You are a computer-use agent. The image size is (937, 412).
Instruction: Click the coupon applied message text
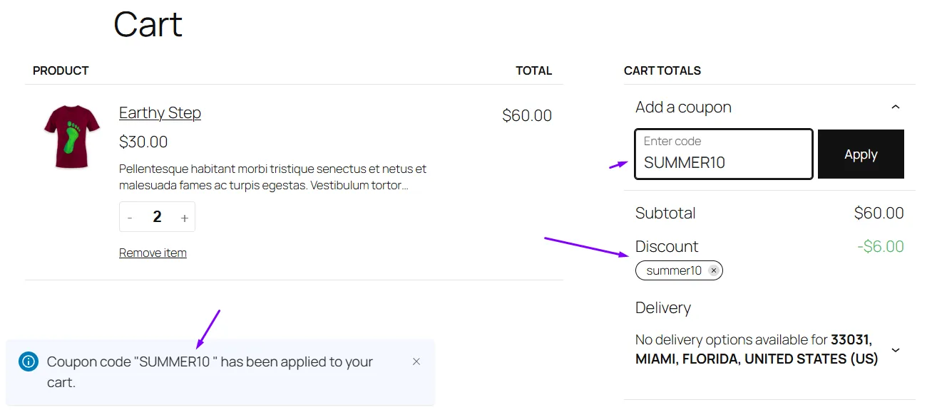(x=210, y=371)
